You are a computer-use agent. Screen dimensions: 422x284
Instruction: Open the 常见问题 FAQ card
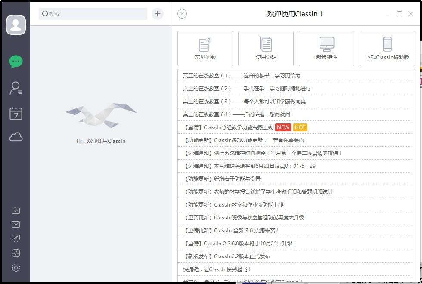tap(205, 49)
